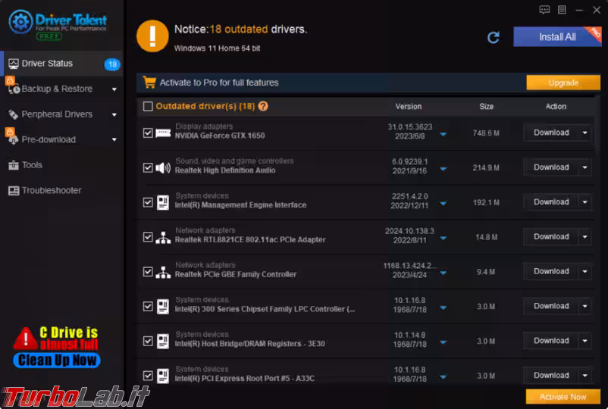Expand Backup & Restore submenu arrow

point(114,89)
